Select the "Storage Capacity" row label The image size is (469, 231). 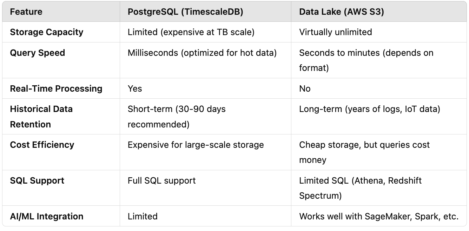click(47, 32)
